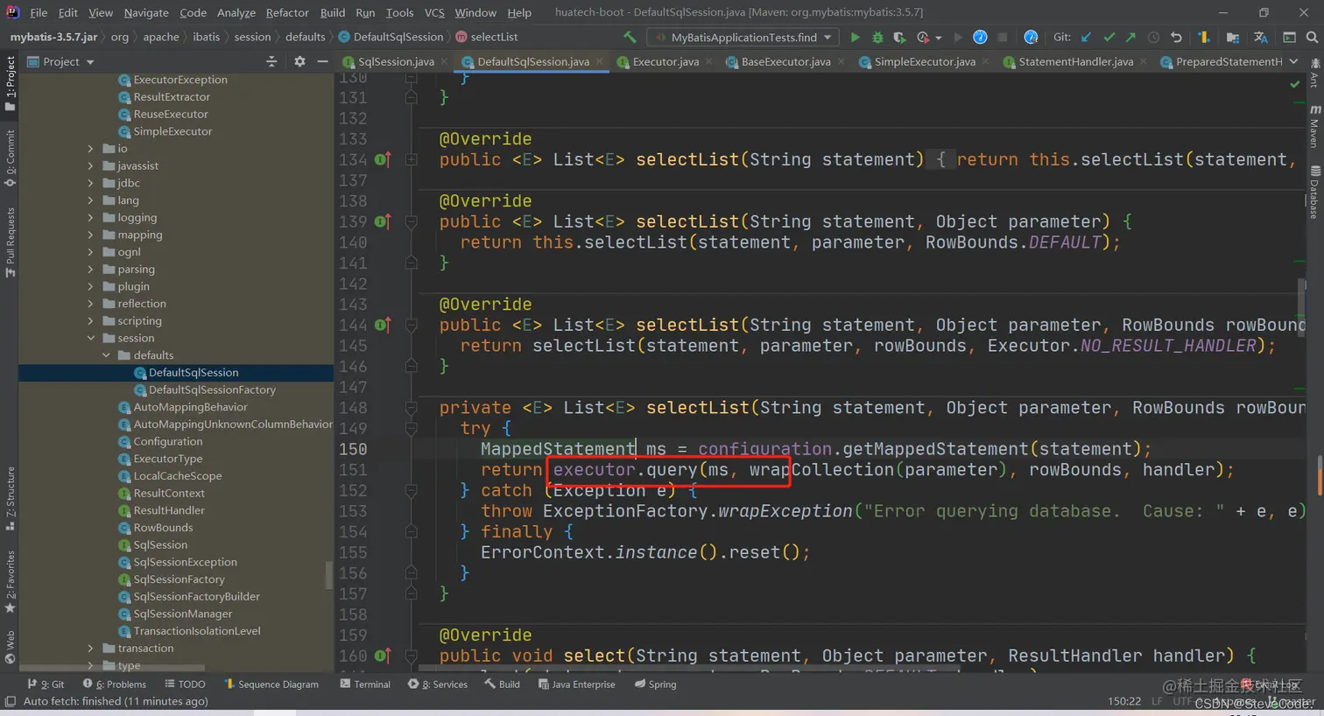Screen dimensions: 1324x716
Task: Open Project Structure folder icon
Action: pyautogui.click(x=1232, y=37)
